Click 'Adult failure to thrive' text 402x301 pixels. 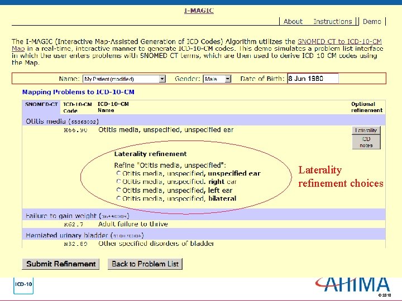133,224
